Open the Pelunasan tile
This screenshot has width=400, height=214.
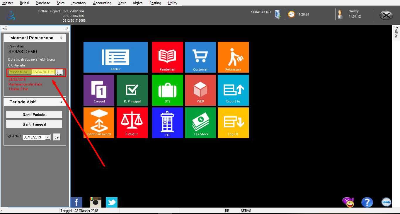[x=233, y=57]
